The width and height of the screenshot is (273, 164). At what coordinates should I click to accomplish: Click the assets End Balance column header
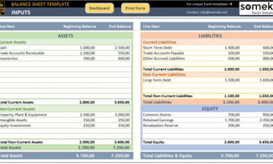tap(120, 26)
